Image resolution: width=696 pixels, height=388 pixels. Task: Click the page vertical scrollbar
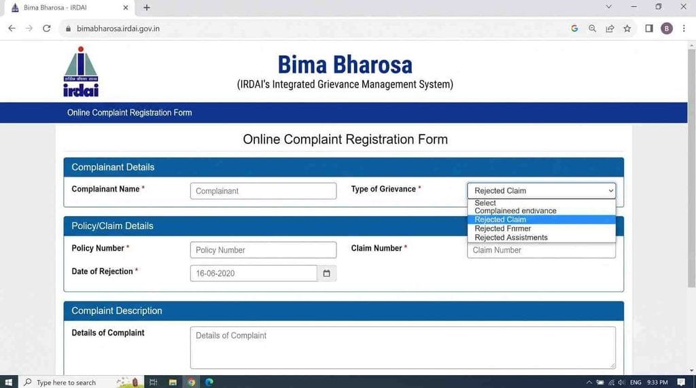[x=691, y=169]
